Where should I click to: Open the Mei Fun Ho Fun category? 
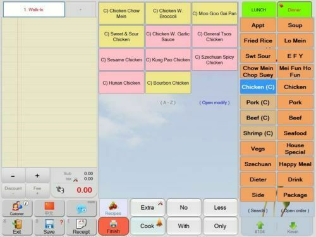click(295, 71)
